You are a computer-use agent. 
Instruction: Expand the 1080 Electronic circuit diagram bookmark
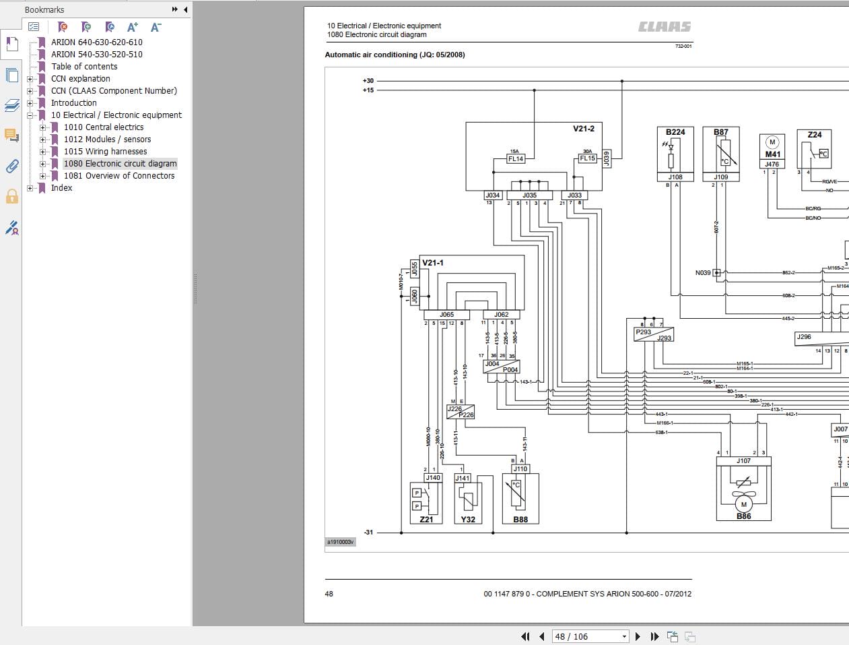[42, 164]
